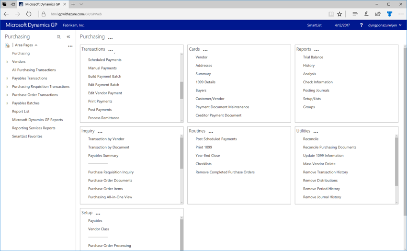Open Reports section ellipsis menu
Screen dimensions: 407x251
coord(317,51)
